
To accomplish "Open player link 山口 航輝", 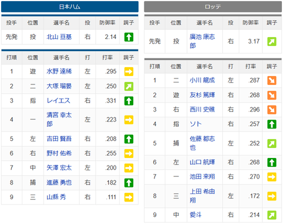I will coord(202,162).
